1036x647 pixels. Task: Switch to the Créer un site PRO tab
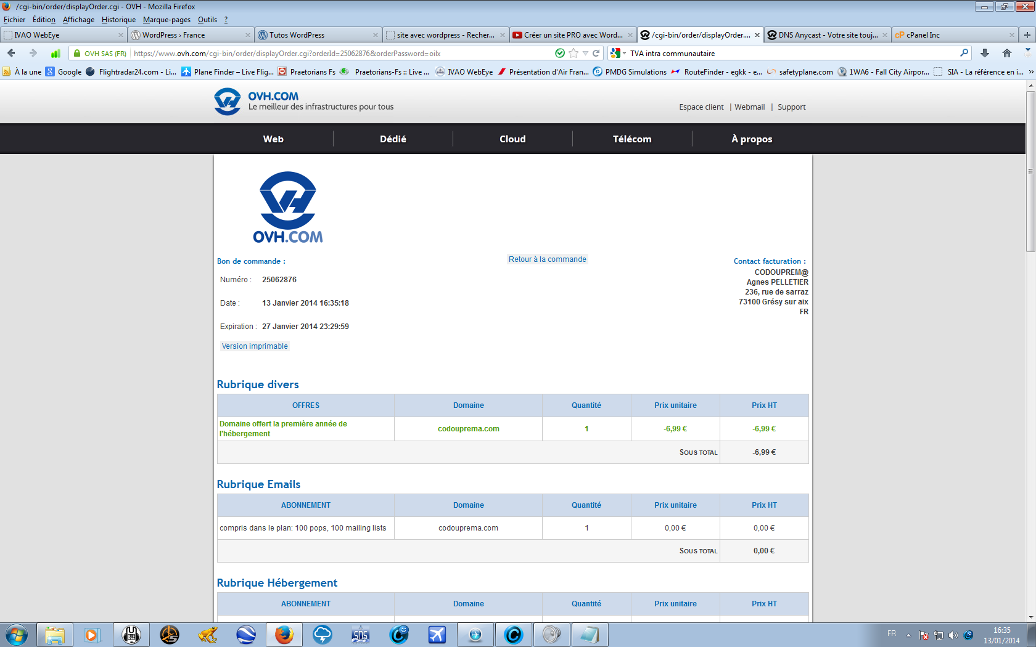coord(572,35)
